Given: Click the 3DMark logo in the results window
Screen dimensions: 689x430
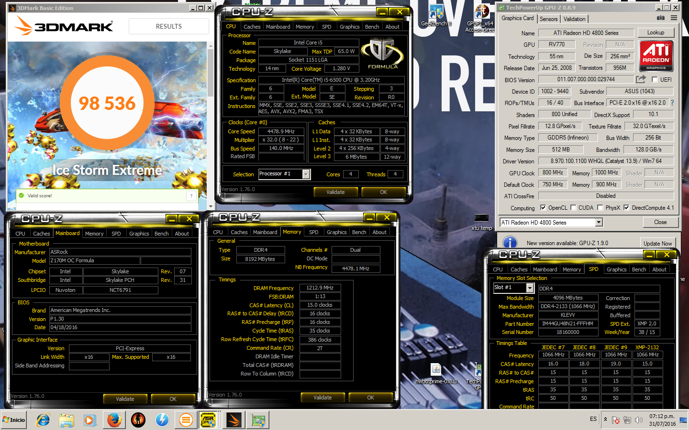Looking at the screenshot, I should point(64,26).
